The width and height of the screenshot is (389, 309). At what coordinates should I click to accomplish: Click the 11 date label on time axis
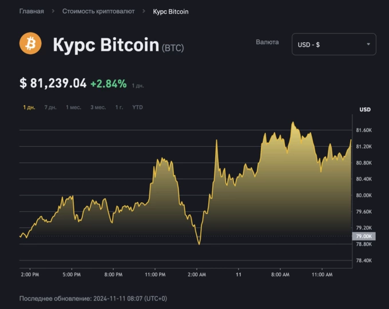coord(239,275)
